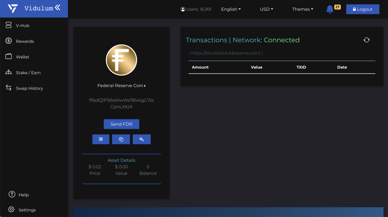
Task: Collapse sidebar with double chevron icon
Action: (57, 8)
